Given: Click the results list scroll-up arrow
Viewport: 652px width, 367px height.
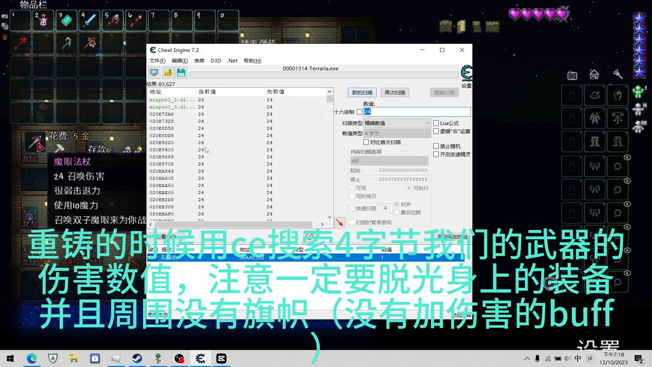Looking at the screenshot, I should tap(330, 92).
